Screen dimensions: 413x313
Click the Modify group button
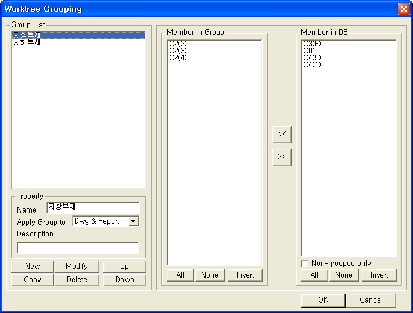pyautogui.click(x=77, y=267)
